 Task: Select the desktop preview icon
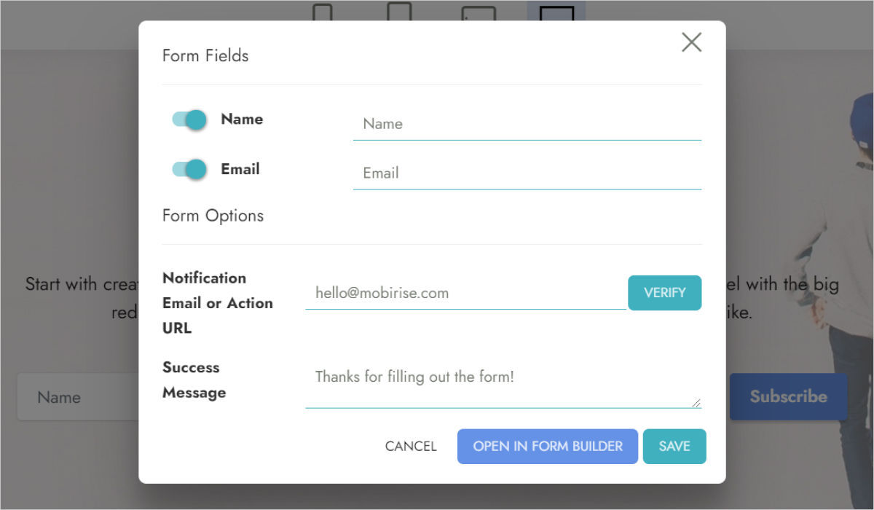(556, 13)
